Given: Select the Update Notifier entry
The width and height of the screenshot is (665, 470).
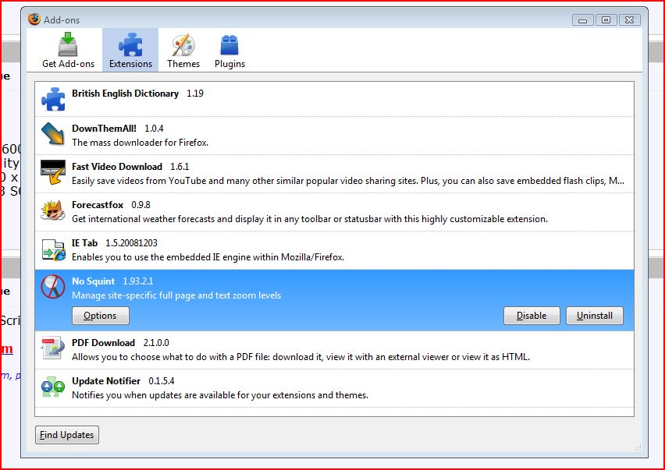Looking at the screenshot, I should coord(334,388).
